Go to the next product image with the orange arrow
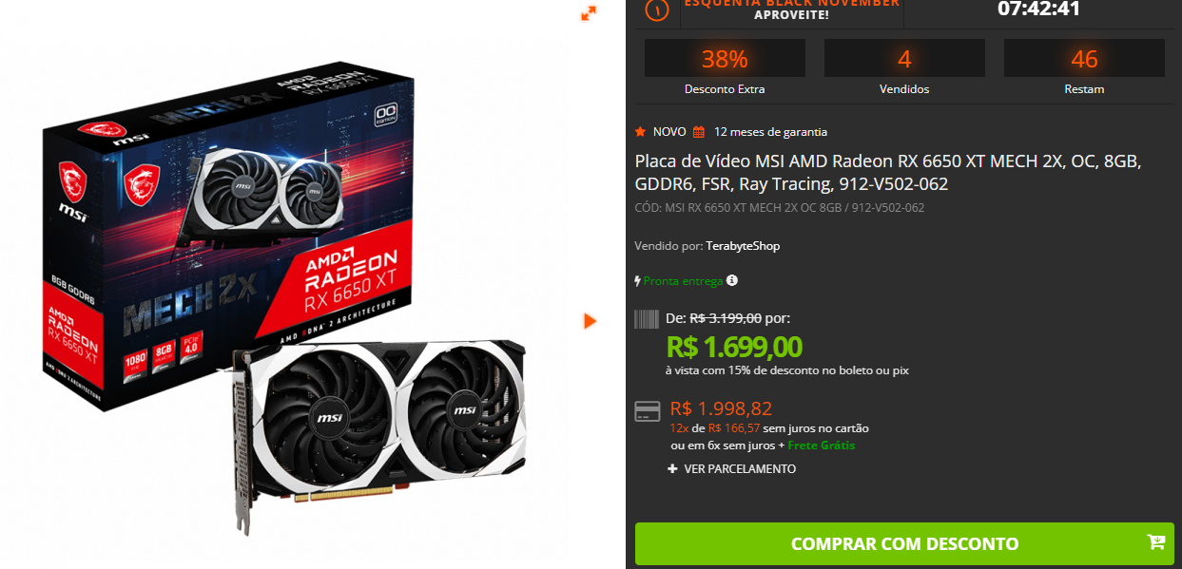 (x=590, y=321)
